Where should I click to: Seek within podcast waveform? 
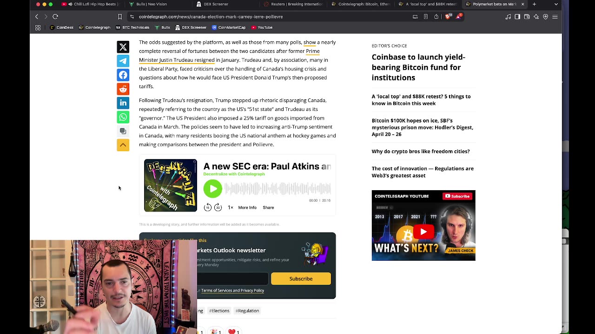[x=278, y=188]
